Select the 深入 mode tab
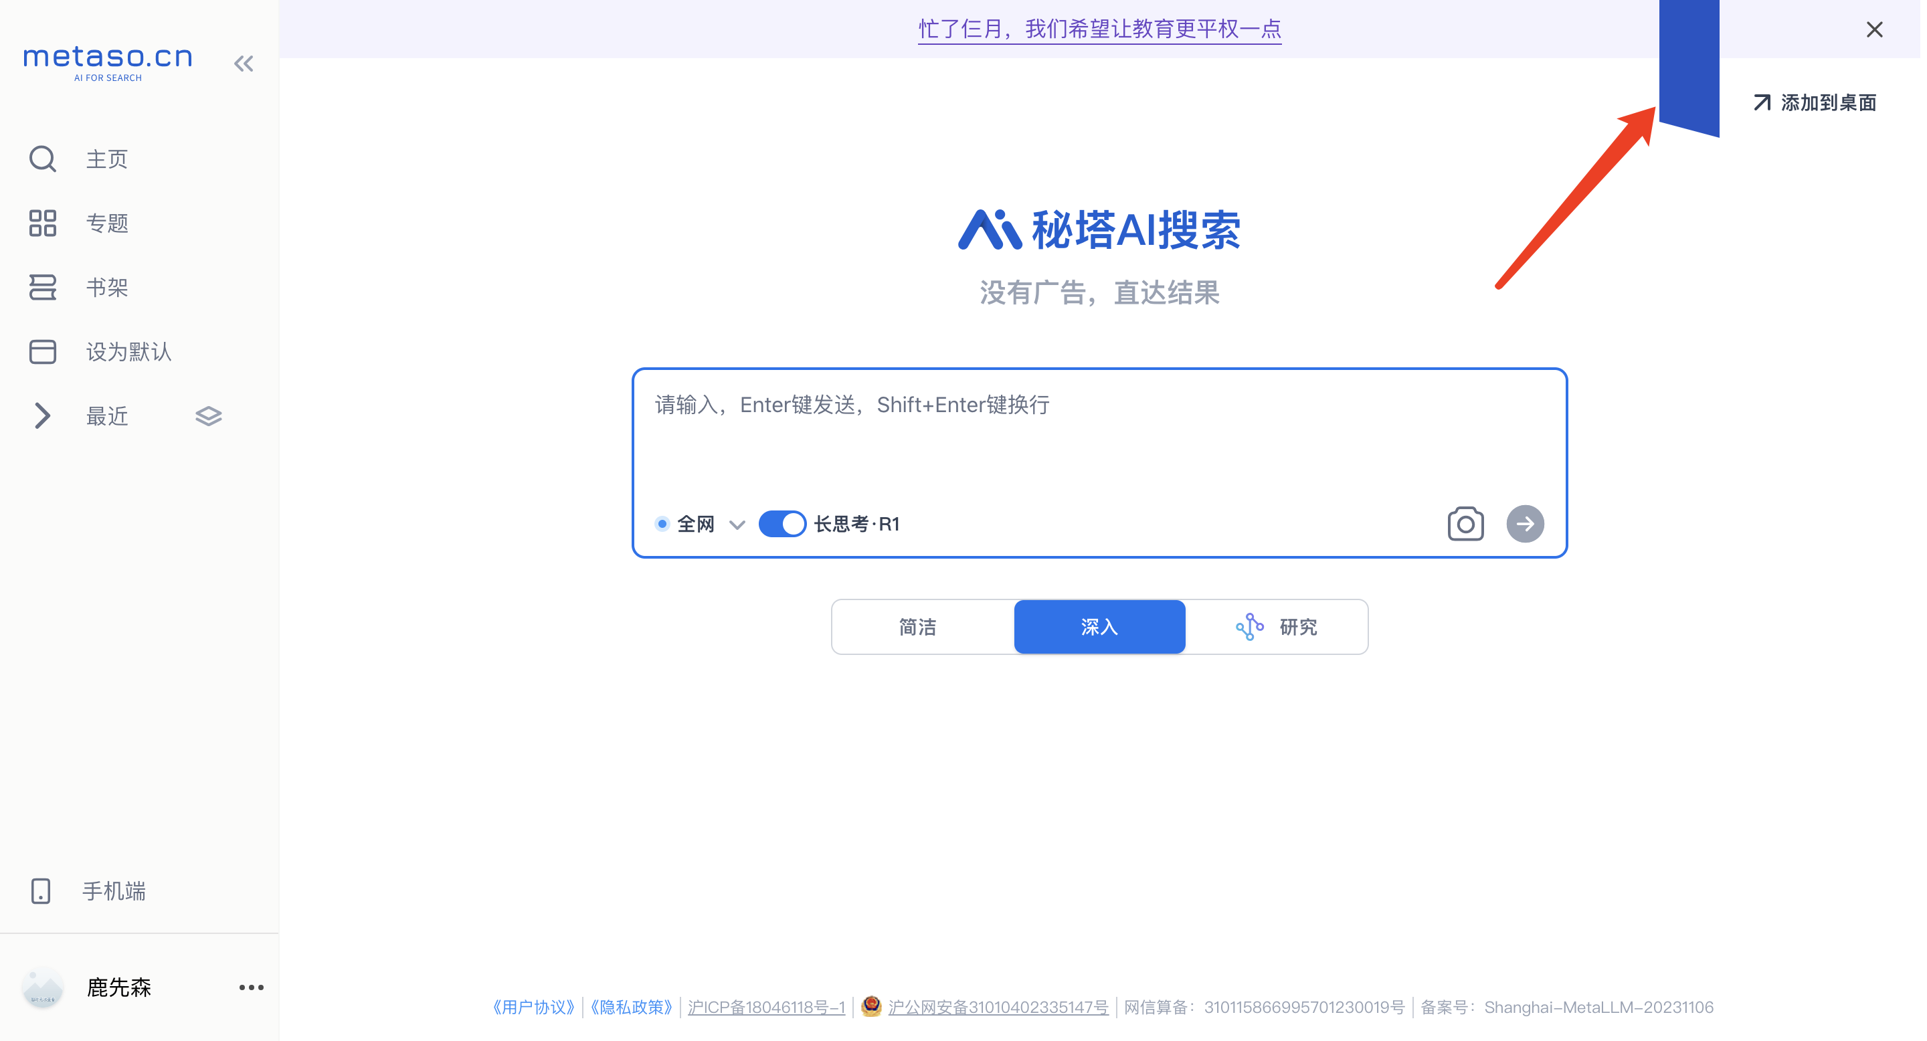Screen dimensions: 1927x1041 (x=1099, y=627)
